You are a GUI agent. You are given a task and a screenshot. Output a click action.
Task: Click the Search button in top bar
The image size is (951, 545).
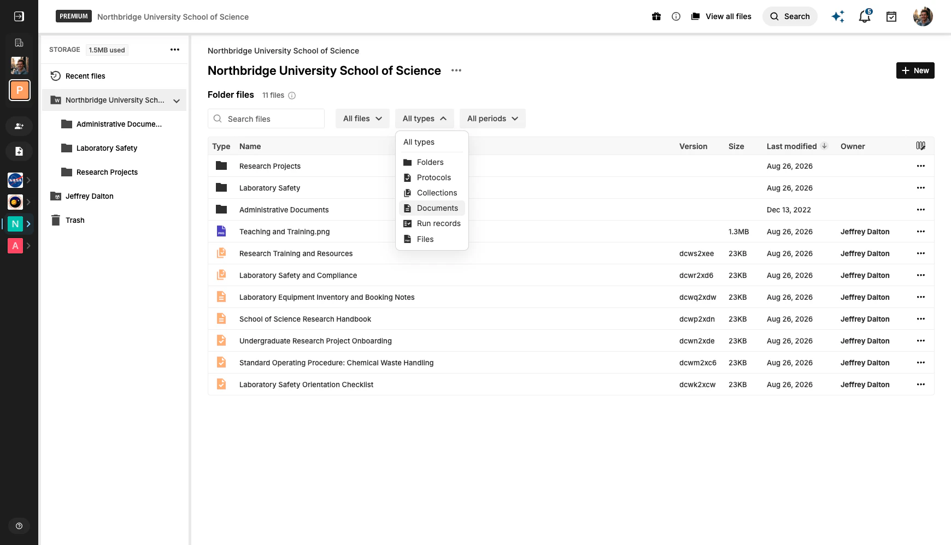(790, 16)
